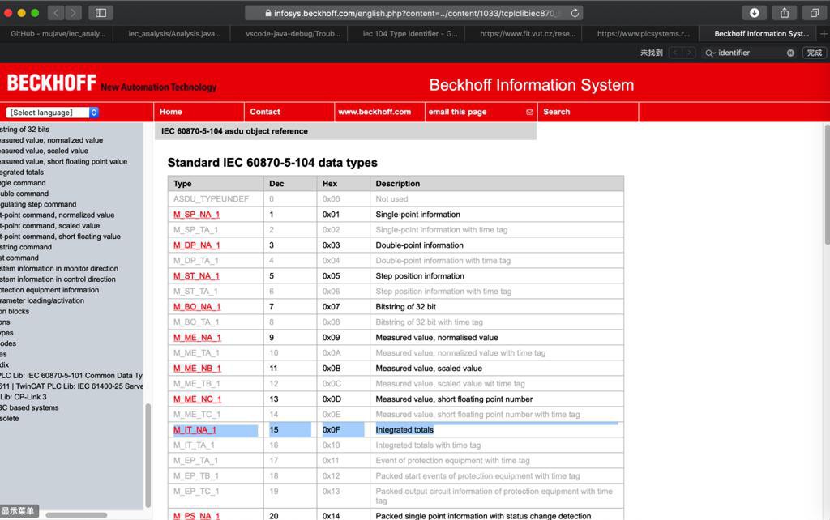Switch to the vscode-java-debug tab
Viewport: 830px width, 520px height.
pos(293,33)
